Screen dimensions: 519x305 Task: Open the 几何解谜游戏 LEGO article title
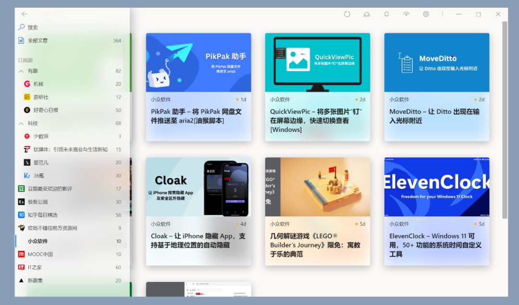point(315,245)
